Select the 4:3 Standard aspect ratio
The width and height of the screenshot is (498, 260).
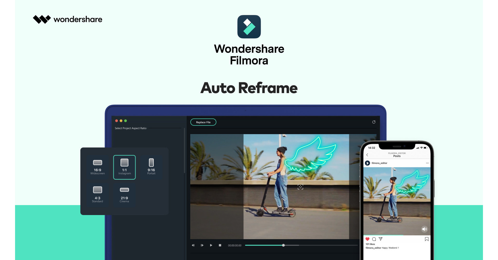[x=98, y=194]
